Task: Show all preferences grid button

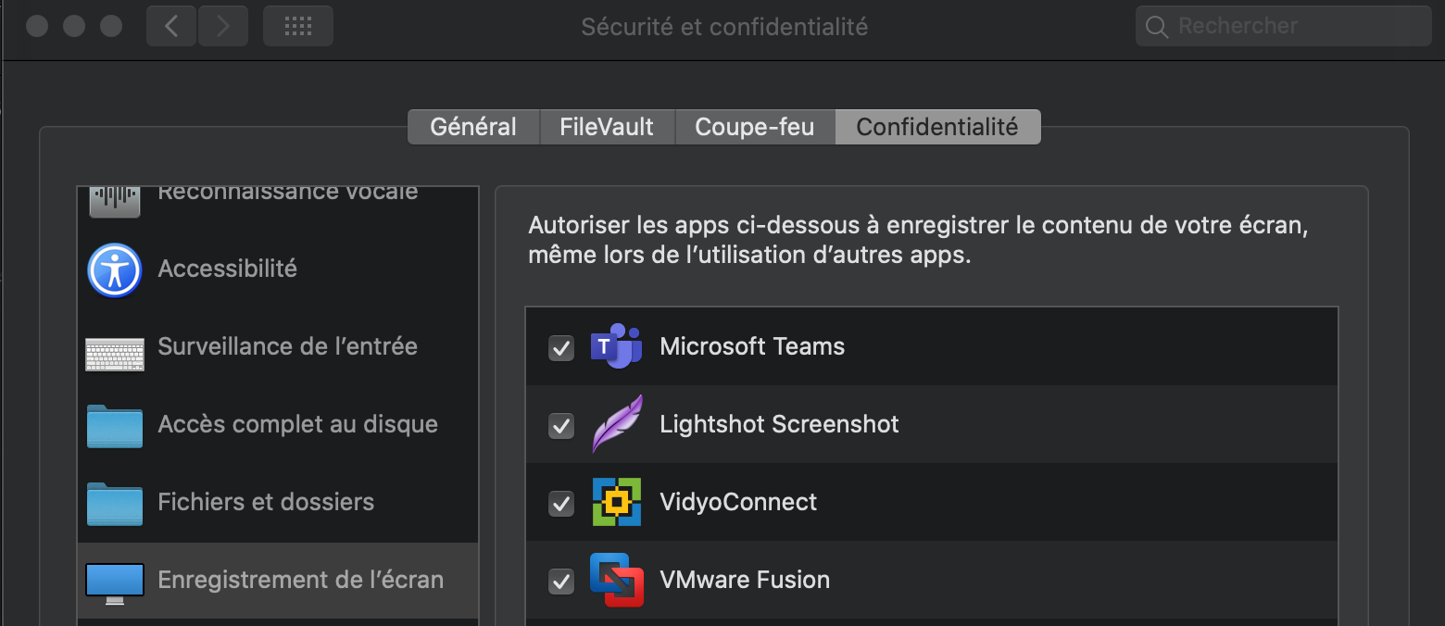Action: coord(297,26)
